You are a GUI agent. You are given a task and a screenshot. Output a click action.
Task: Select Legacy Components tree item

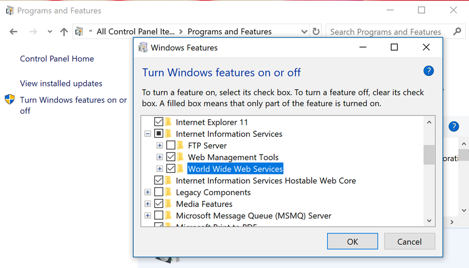click(x=213, y=192)
